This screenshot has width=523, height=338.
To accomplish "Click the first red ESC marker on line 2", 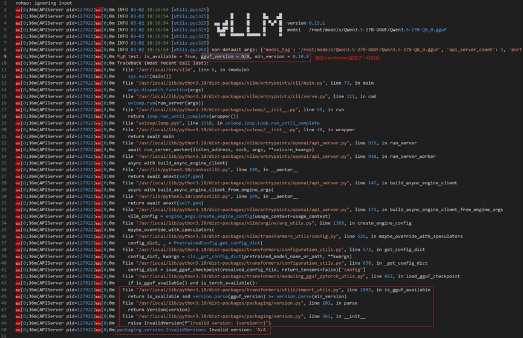I will pyautogui.click(x=18, y=10).
